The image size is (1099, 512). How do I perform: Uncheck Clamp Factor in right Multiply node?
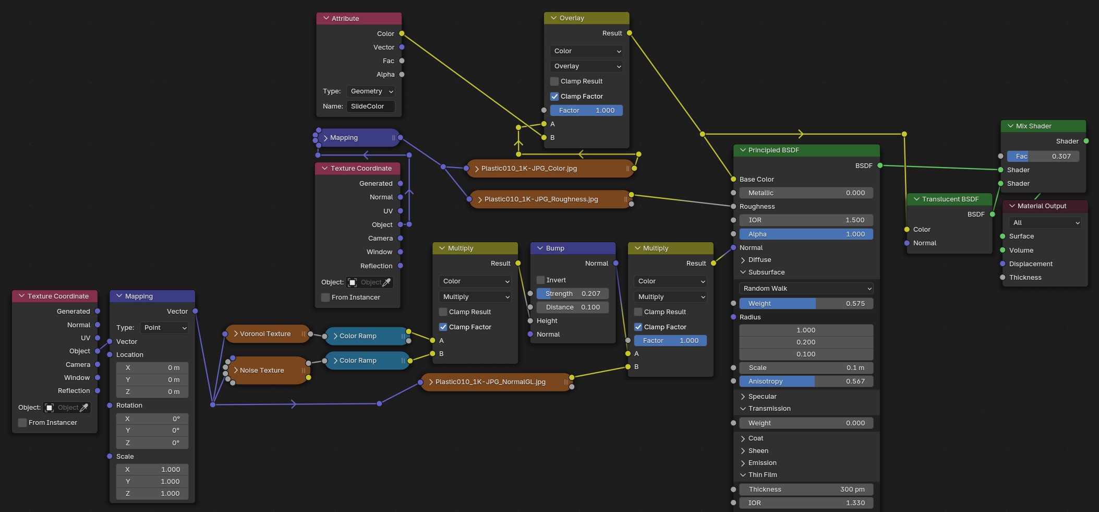(638, 327)
